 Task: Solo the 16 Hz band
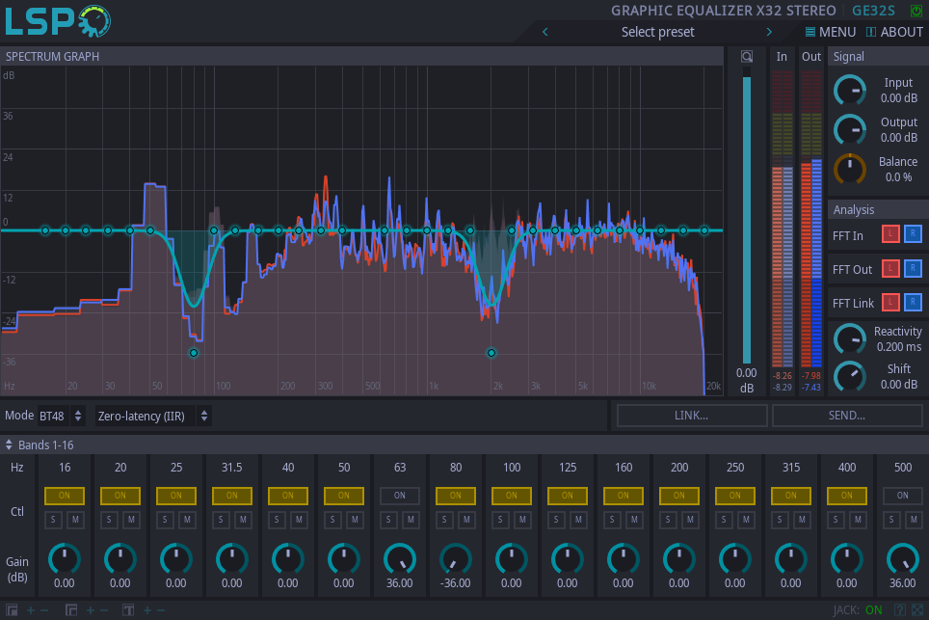coord(54,520)
